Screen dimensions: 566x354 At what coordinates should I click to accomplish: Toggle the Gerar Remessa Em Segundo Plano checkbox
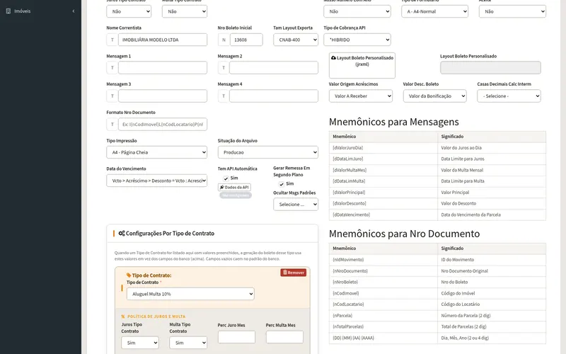point(282,184)
